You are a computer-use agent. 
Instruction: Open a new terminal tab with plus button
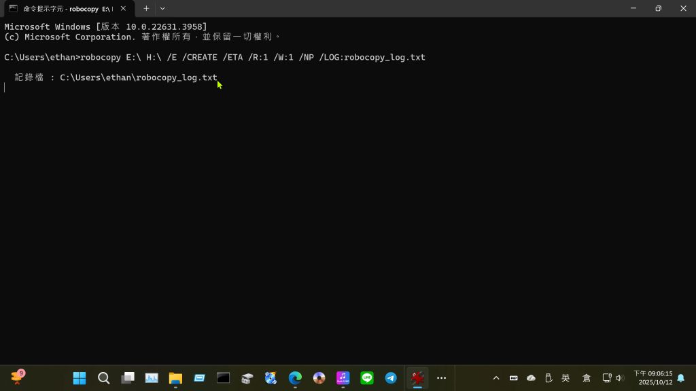coord(146,9)
